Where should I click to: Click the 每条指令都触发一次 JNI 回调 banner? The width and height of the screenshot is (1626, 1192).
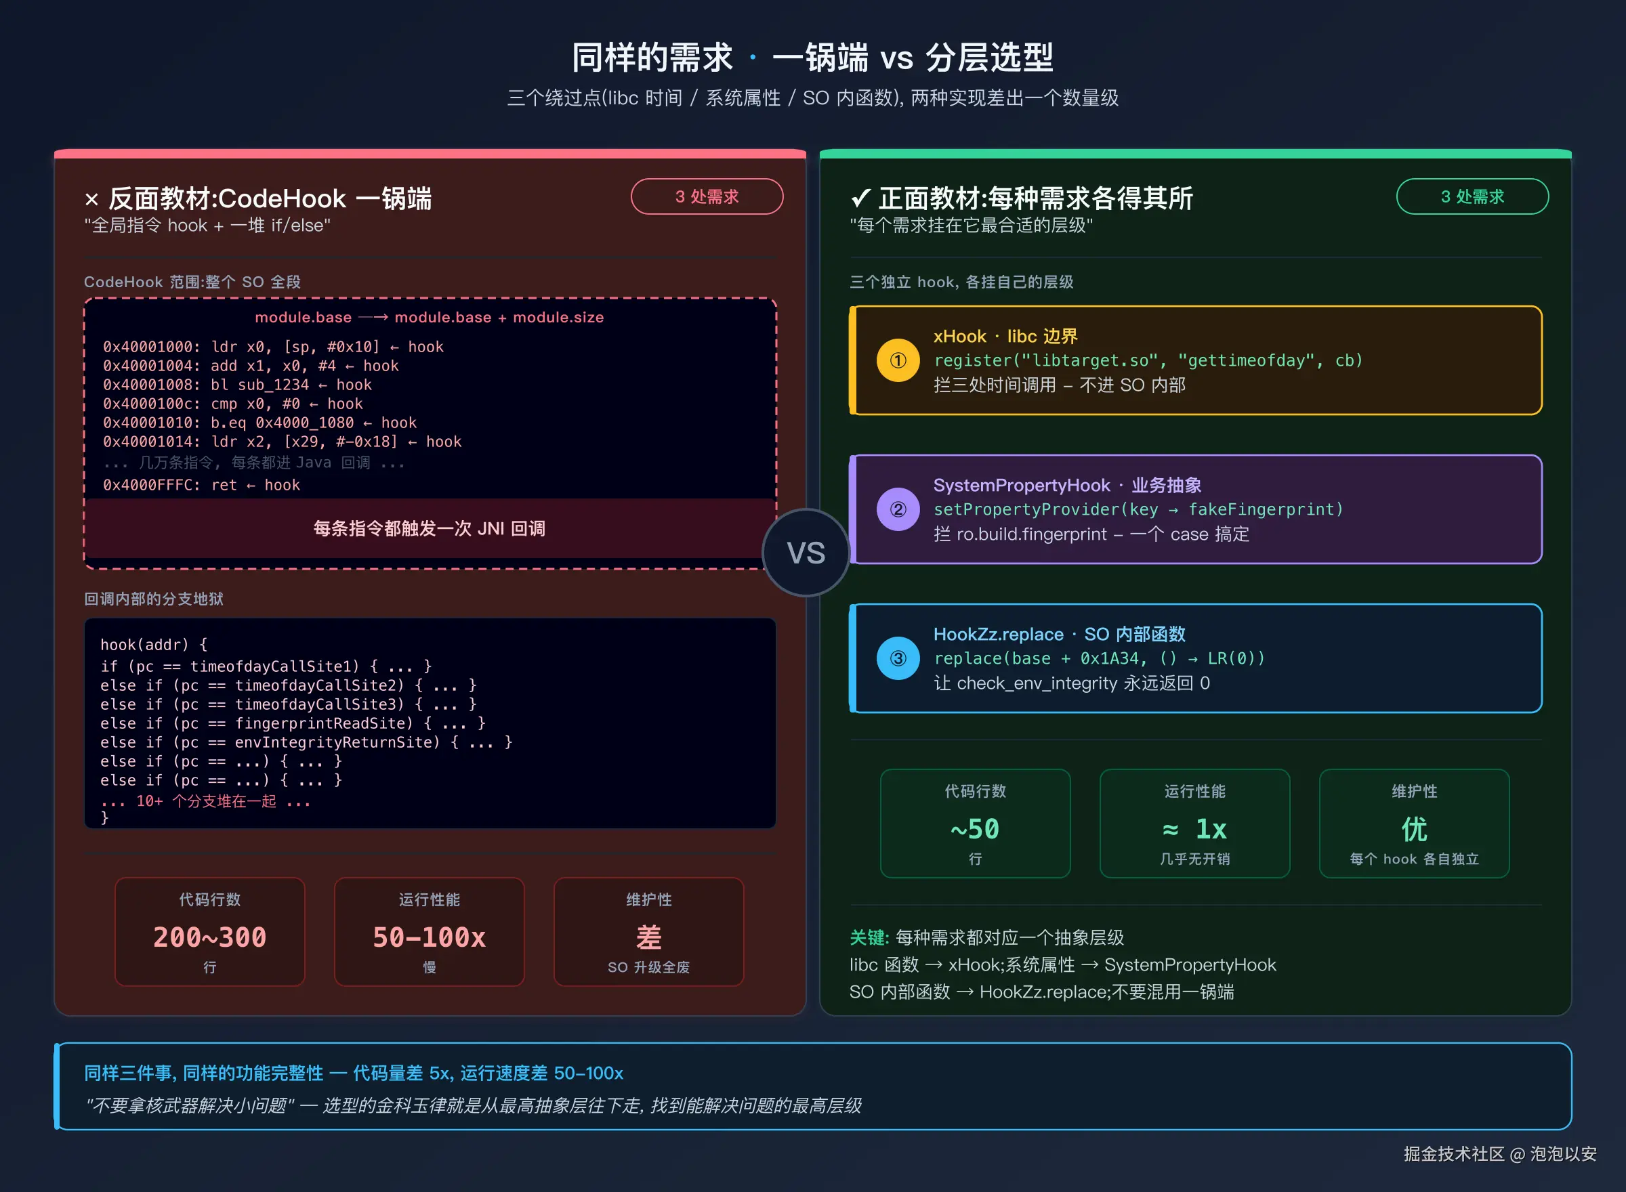coord(430,528)
